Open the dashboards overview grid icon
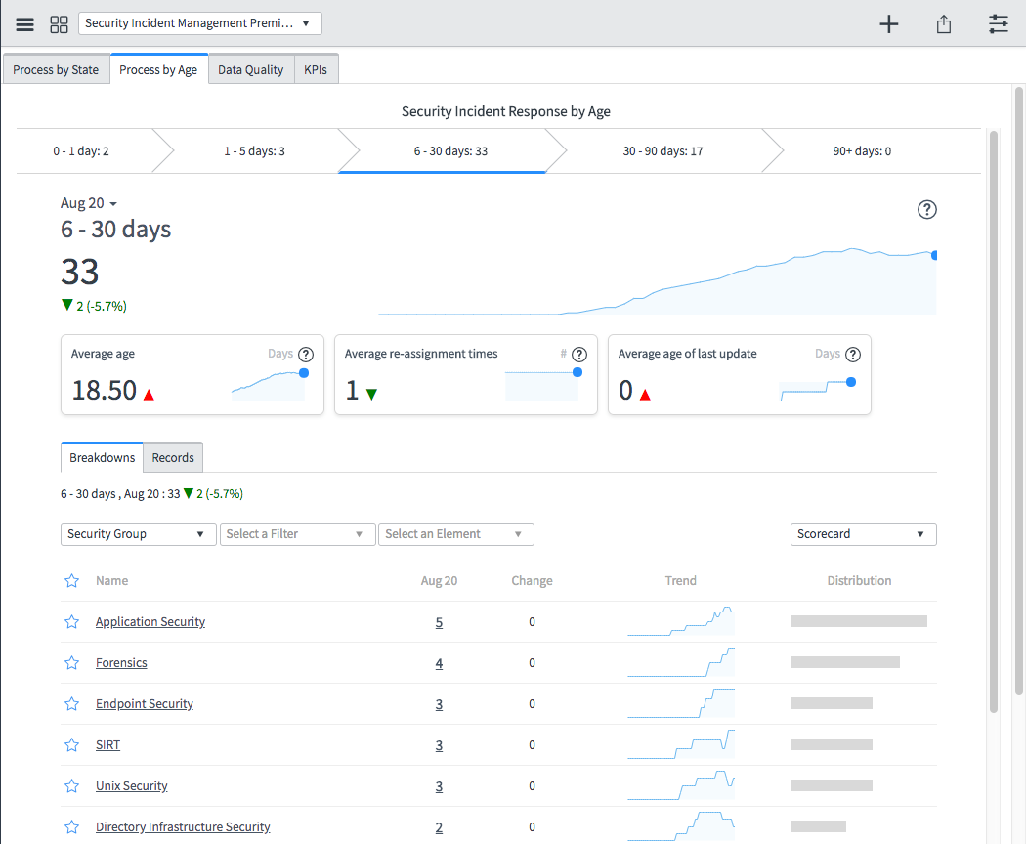This screenshot has height=844, width=1026. click(x=59, y=24)
